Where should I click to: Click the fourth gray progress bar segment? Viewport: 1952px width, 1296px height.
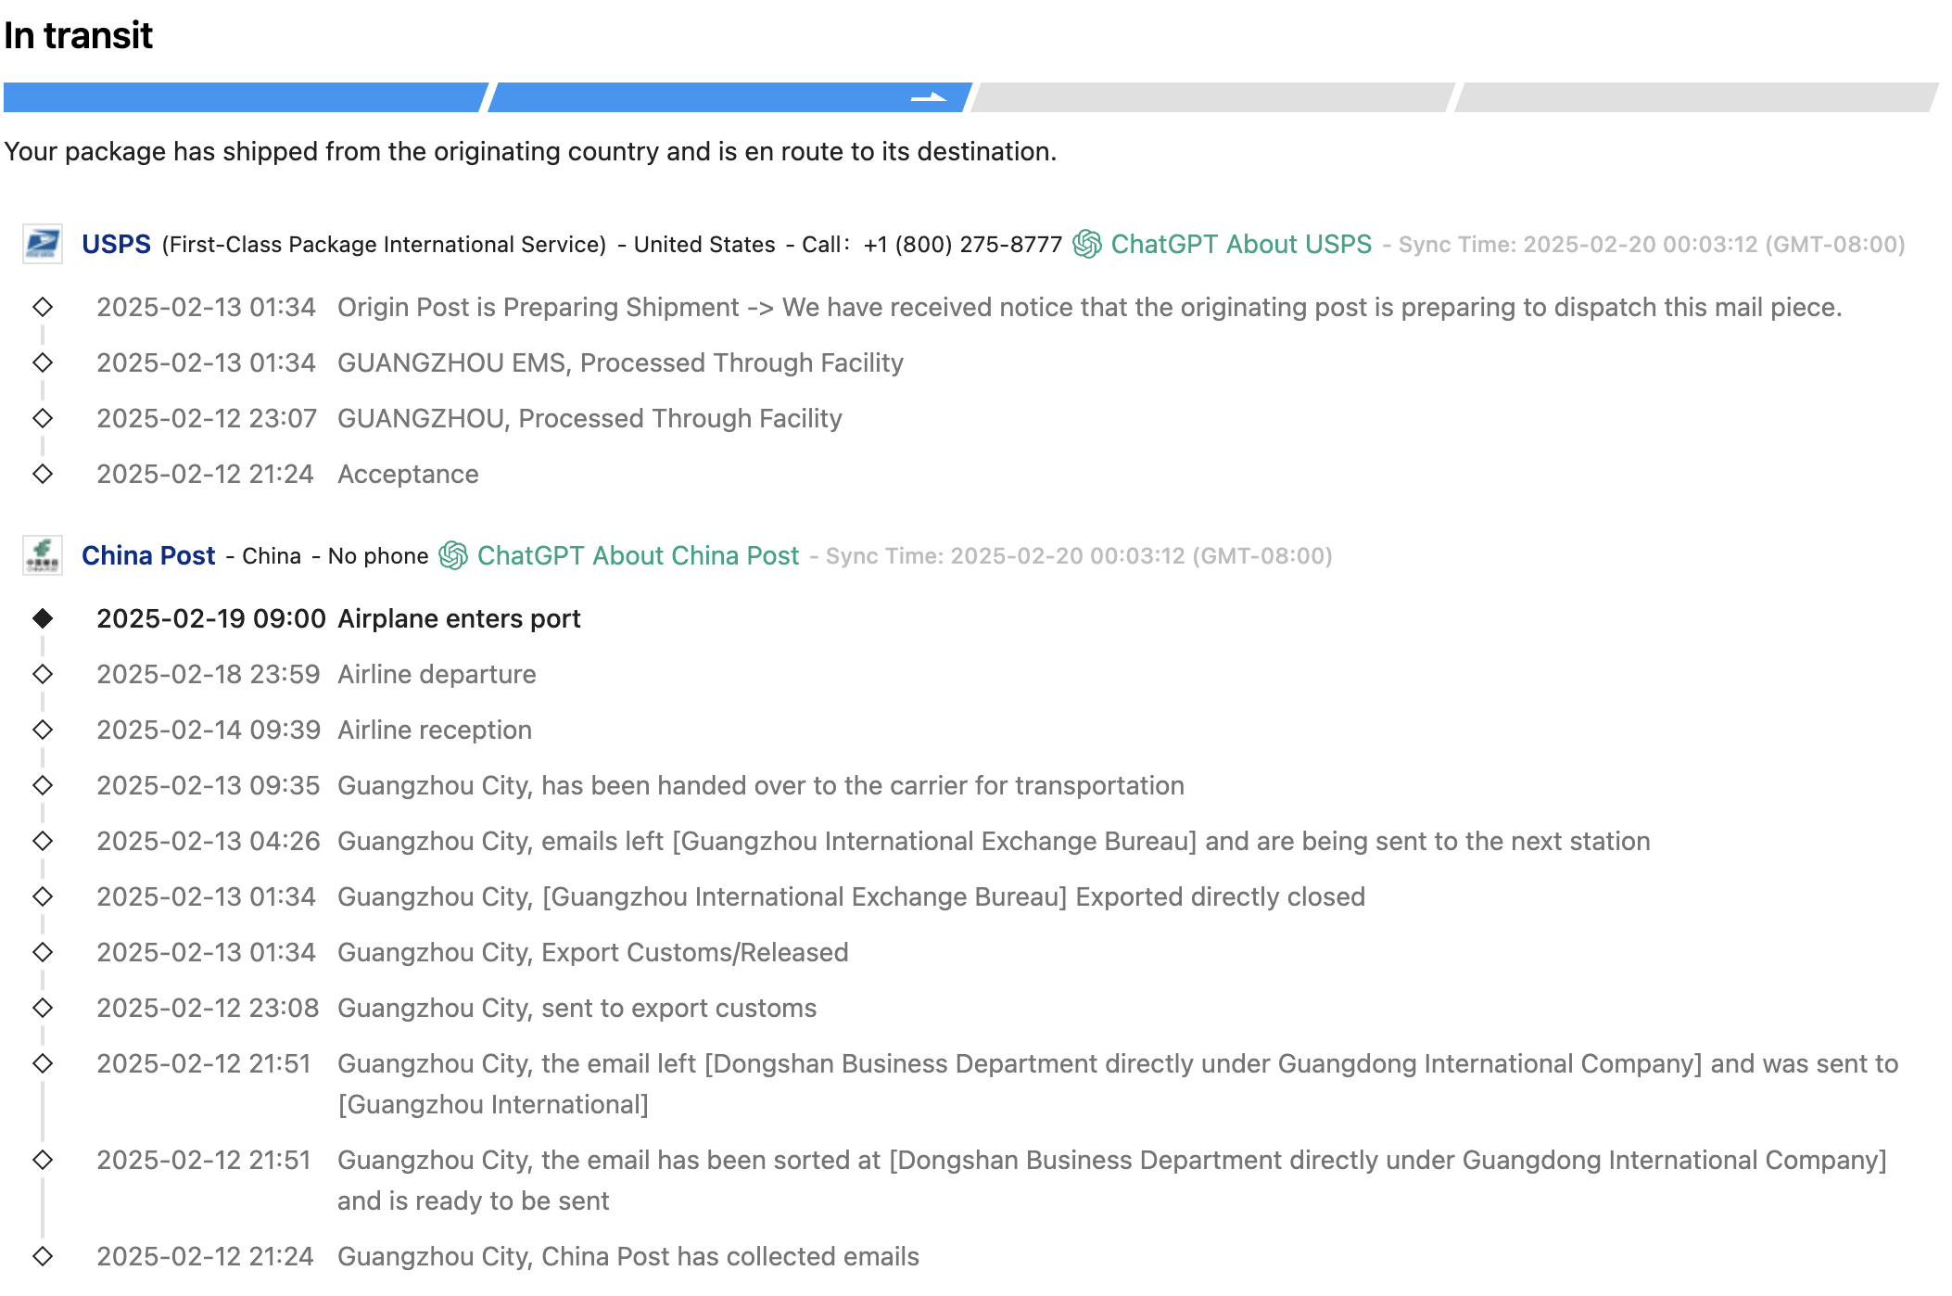(1696, 97)
